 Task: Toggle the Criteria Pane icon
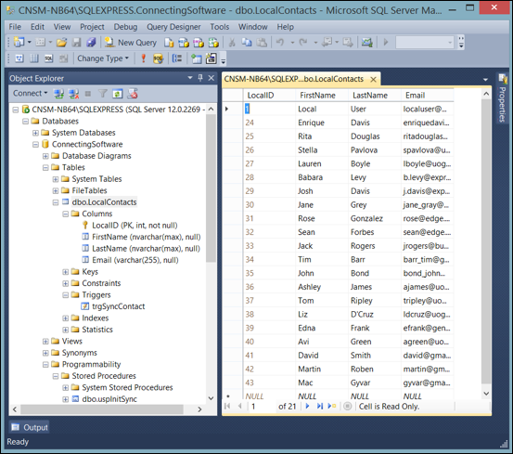coord(34,58)
